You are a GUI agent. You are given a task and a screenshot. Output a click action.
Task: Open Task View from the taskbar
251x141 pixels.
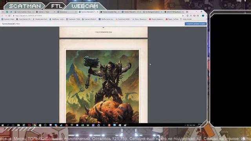click(13, 125)
